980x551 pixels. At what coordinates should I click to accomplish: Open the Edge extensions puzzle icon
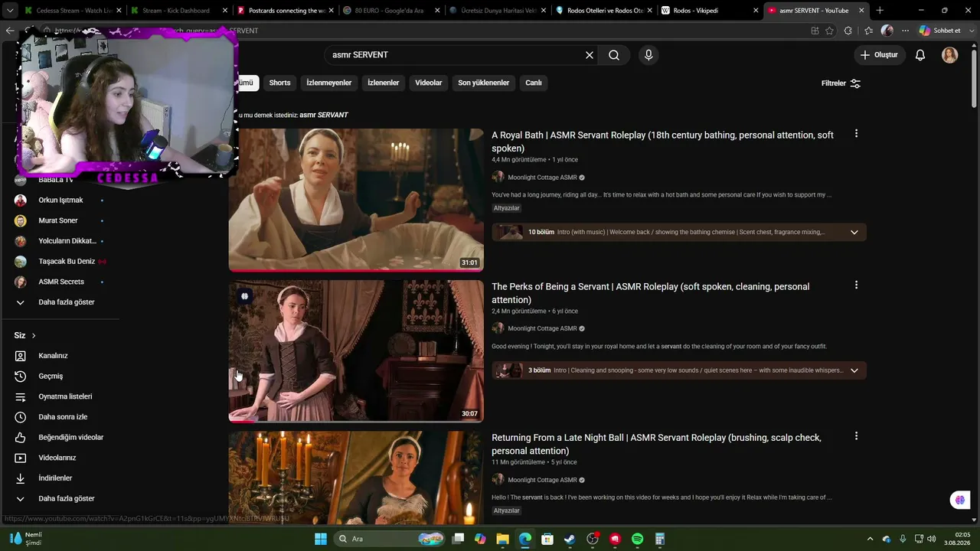[848, 31]
